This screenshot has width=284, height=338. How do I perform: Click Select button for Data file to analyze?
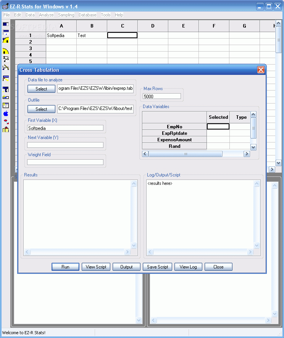click(41, 89)
